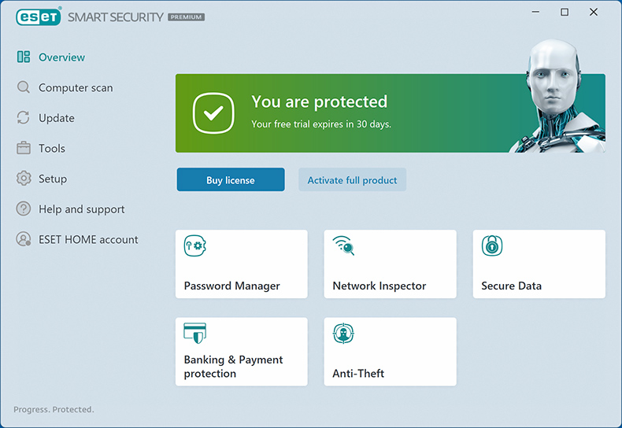Click the Network Inspector wifi icon

click(343, 245)
